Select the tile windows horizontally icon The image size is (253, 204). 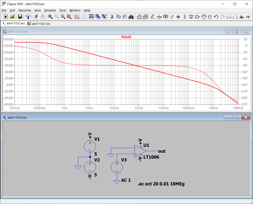point(91,17)
